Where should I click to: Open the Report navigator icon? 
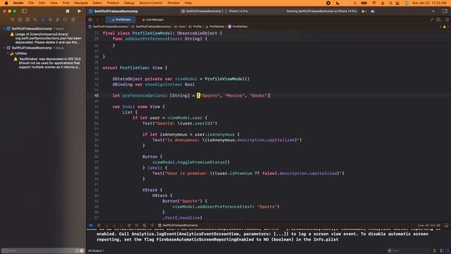coord(73,20)
